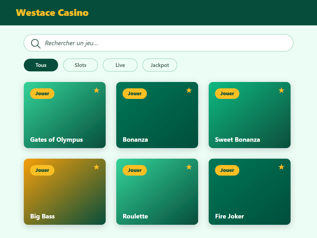317x238 pixels.
Task: Start Big Bass via Jouer button
Action: tap(42, 170)
